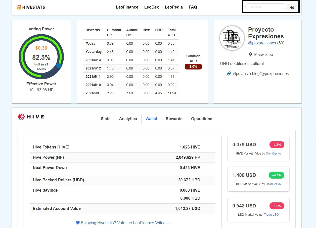Viewport: 316px width, 228px height.
Task: Click the 0.542 USD LEO price
Action: tap(244, 206)
